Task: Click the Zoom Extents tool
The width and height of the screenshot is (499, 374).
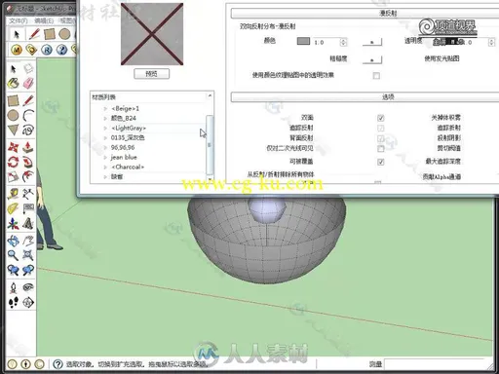Action: pyautogui.click(x=28, y=255)
